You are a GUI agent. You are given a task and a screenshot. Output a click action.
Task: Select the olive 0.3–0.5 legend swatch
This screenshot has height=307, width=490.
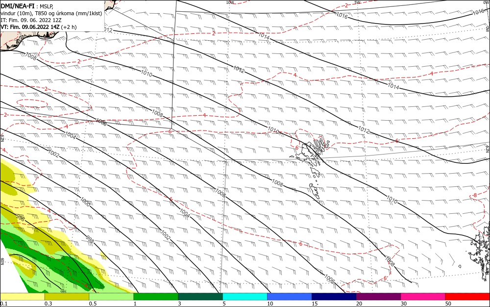67,297
